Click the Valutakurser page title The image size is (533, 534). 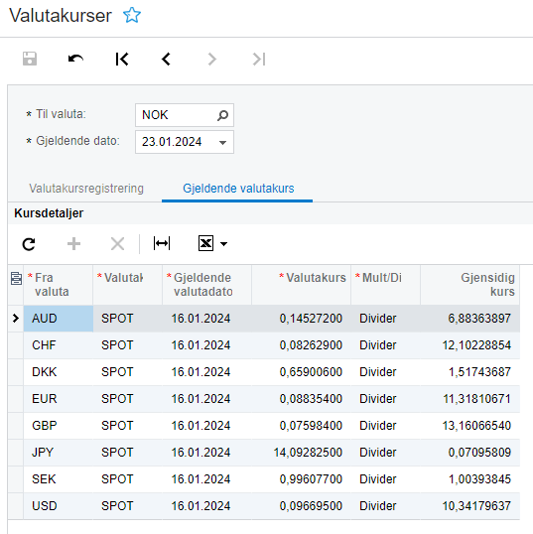[61, 16]
